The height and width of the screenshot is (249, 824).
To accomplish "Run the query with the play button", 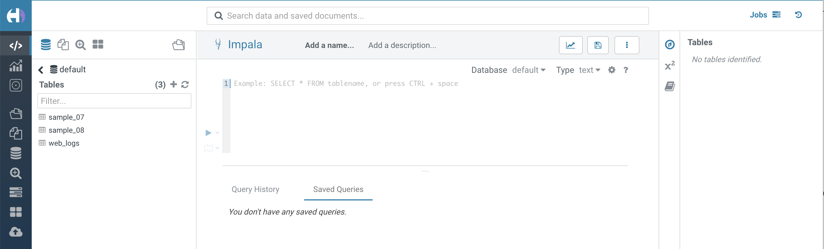I will tap(208, 133).
